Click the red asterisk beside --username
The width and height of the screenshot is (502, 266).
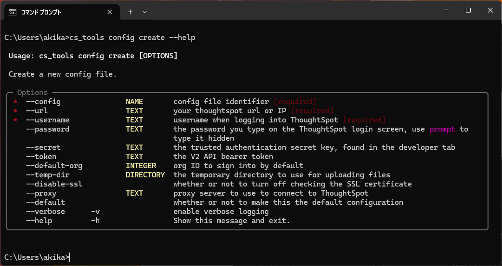[15, 120]
